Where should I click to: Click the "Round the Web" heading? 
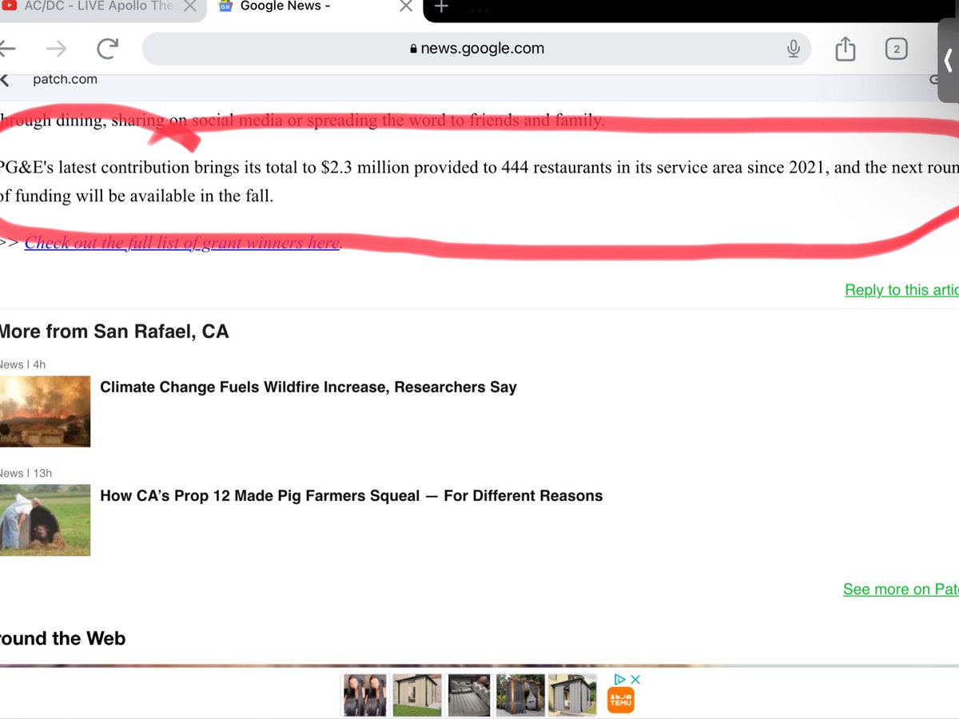[x=62, y=638]
